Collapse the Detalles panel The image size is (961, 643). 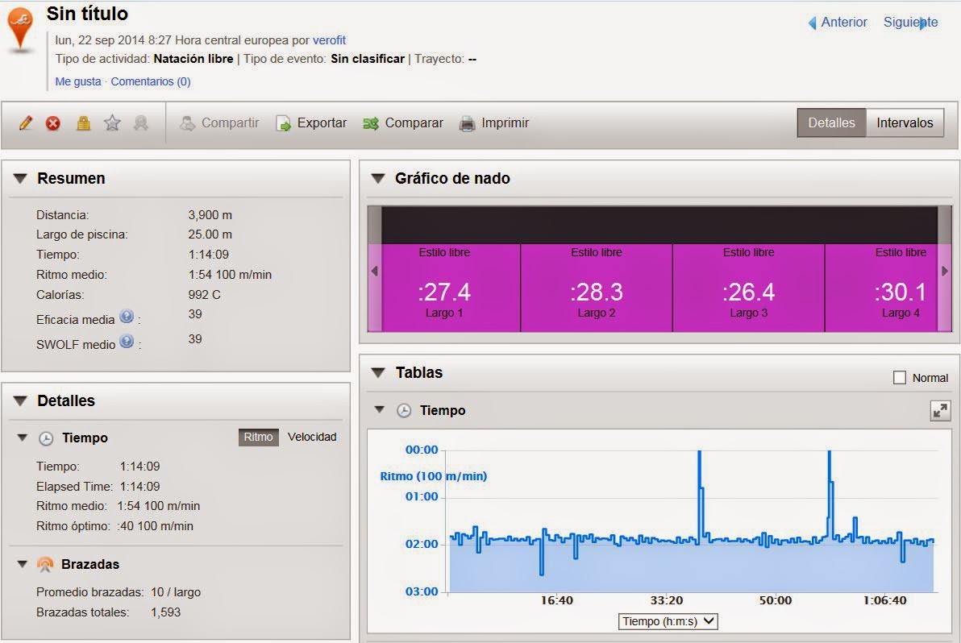tap(20, 401)
